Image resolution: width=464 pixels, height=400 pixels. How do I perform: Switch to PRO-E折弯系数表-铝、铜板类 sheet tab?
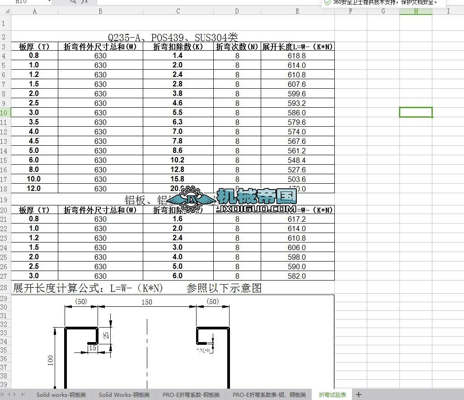[x=269, y=395]
